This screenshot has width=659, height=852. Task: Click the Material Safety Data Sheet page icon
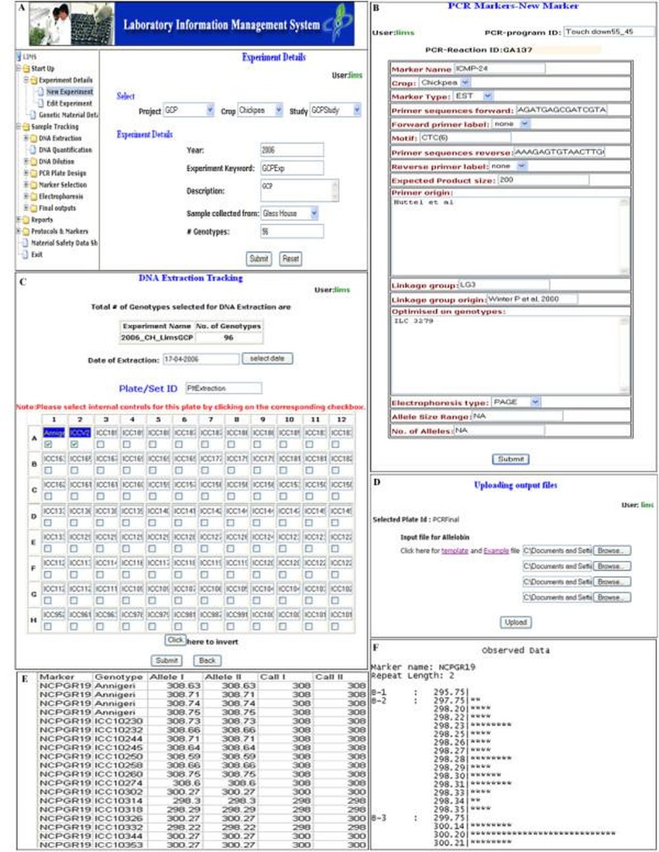tap(26, 242)
